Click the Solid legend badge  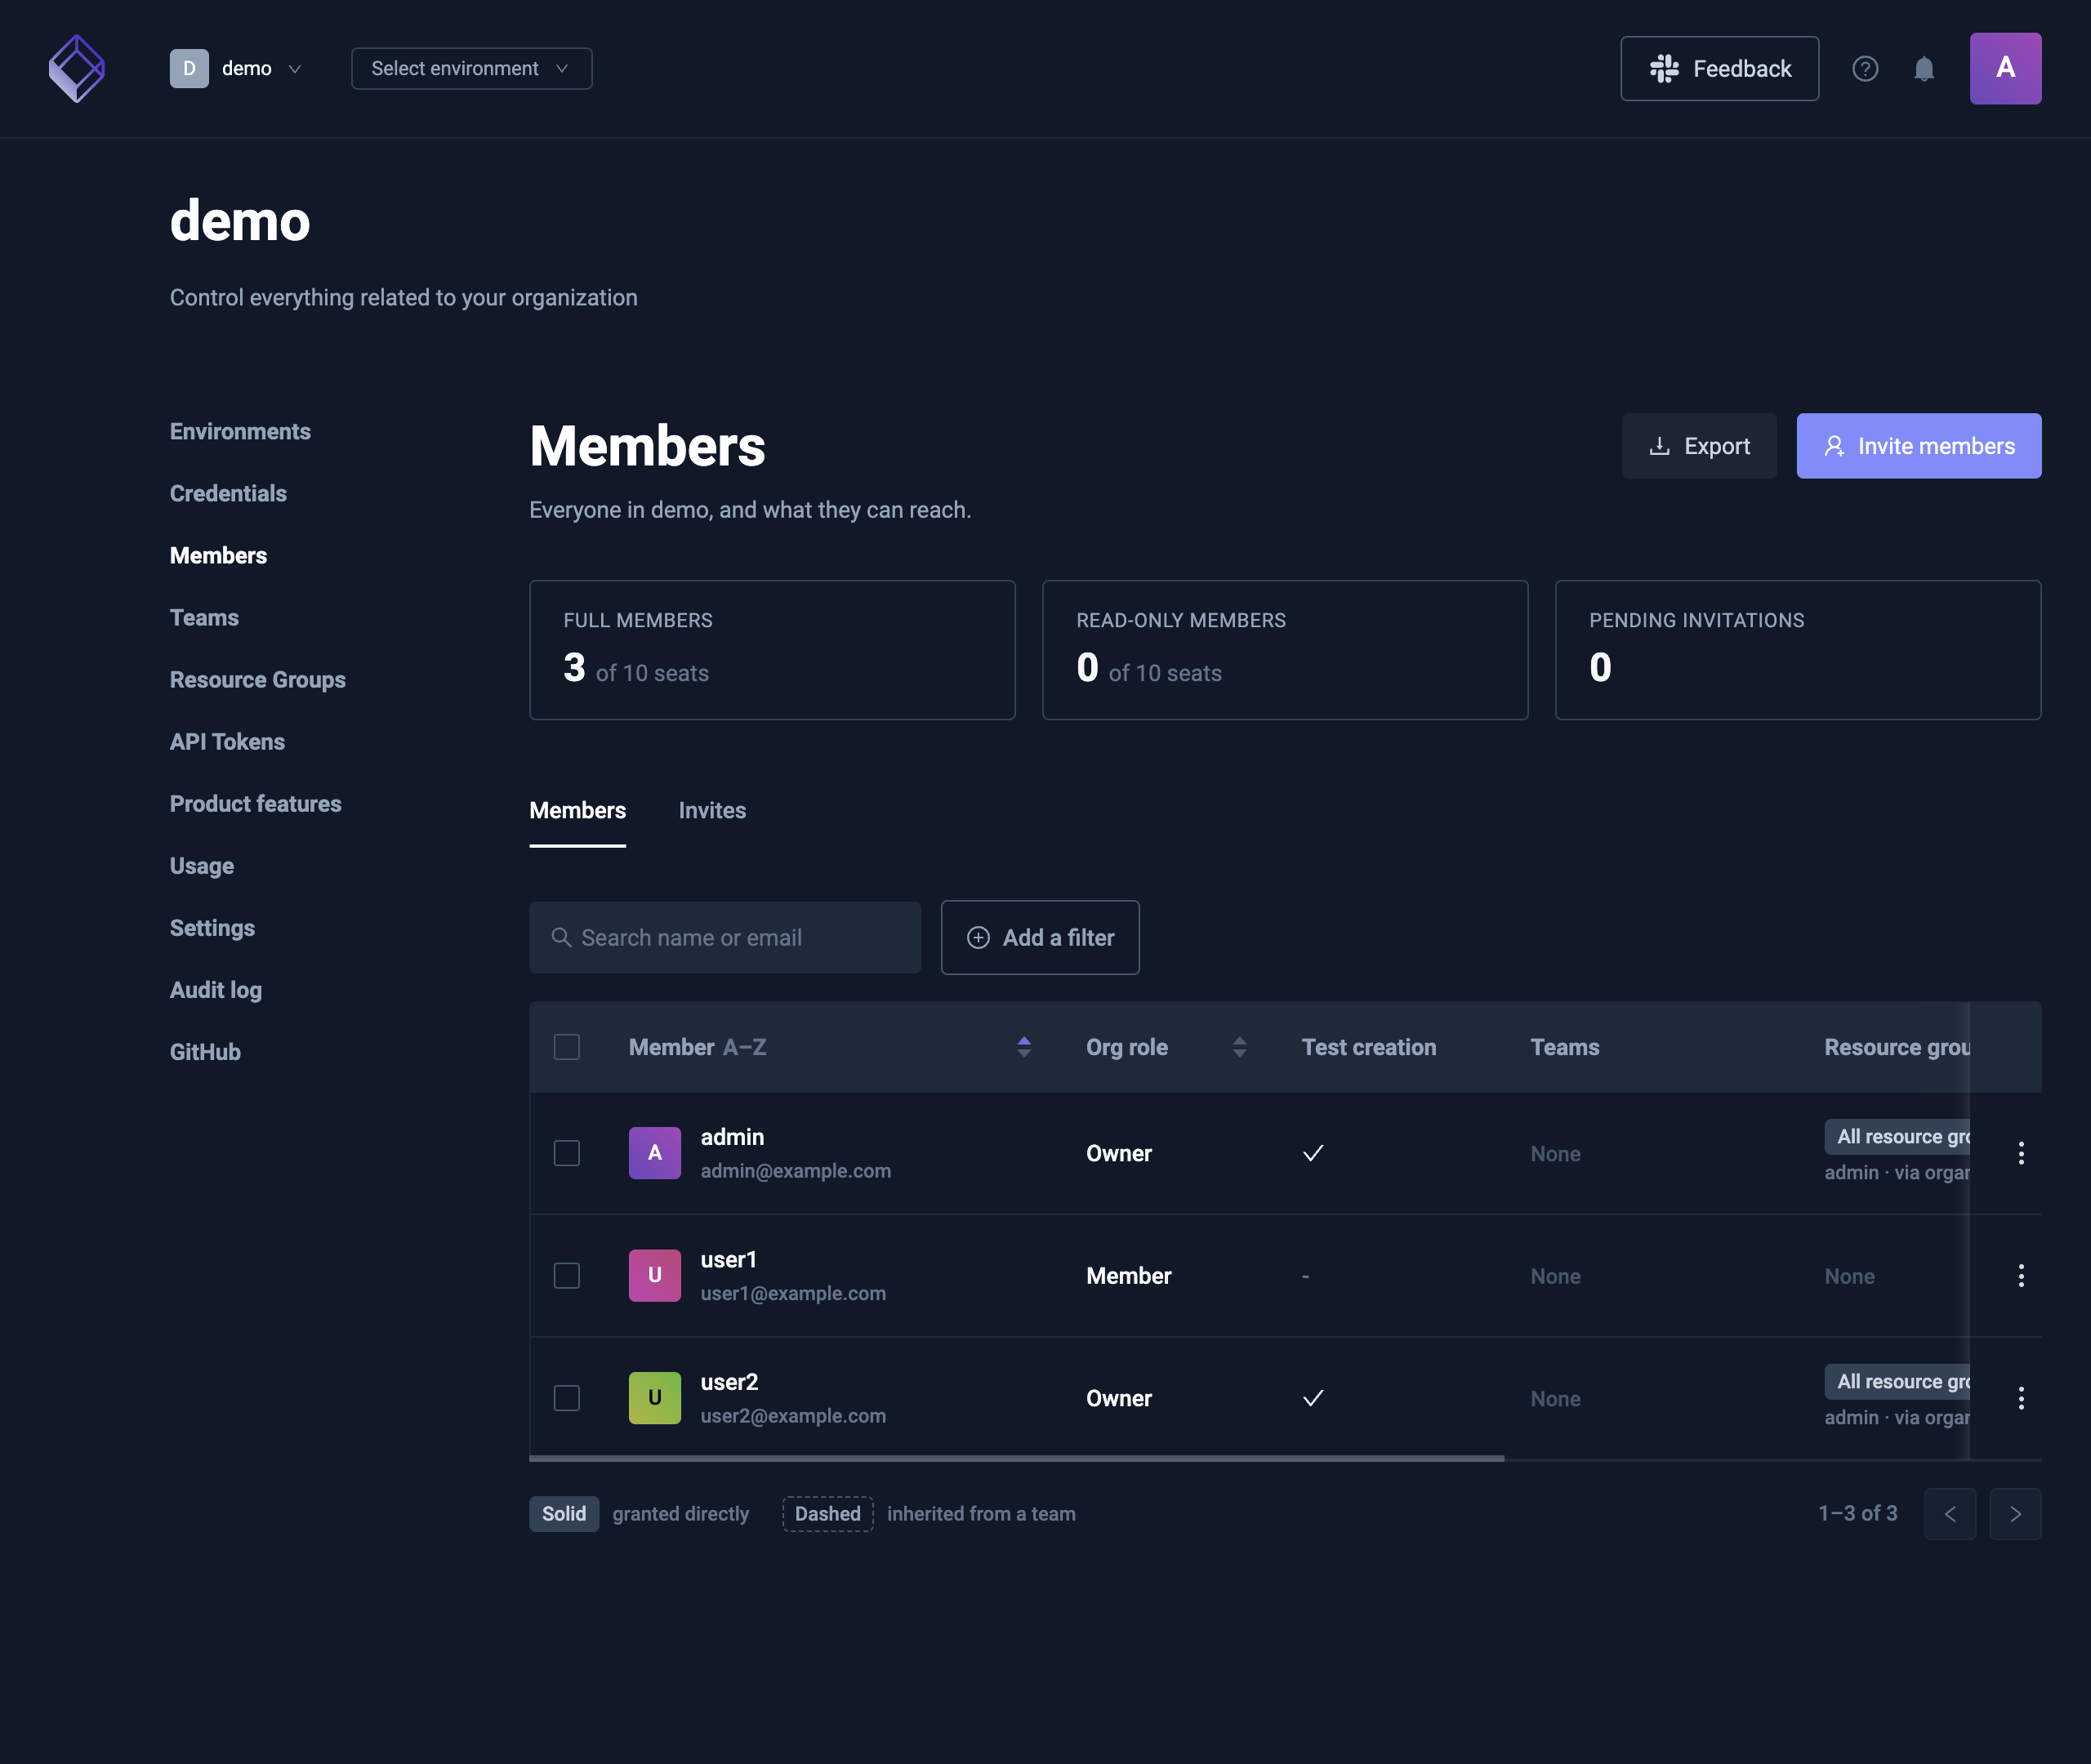pyautogui.click(x=564, y=1513)
